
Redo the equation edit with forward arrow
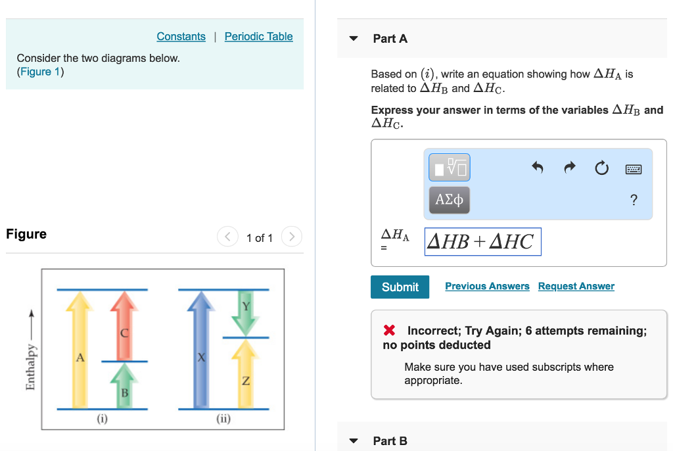(x=569, y=168)
